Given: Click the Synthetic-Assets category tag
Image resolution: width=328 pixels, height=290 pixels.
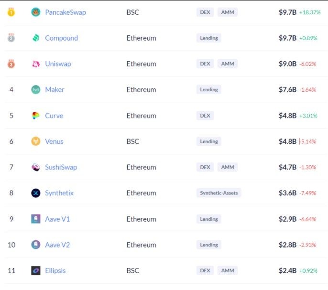Looking at the screenshot, I should click(x=219, y=193).
